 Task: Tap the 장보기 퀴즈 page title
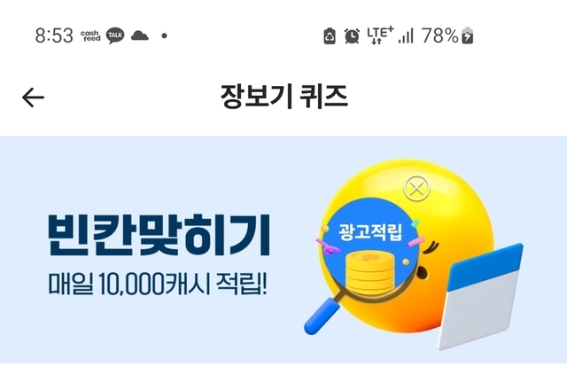[283, 97]
